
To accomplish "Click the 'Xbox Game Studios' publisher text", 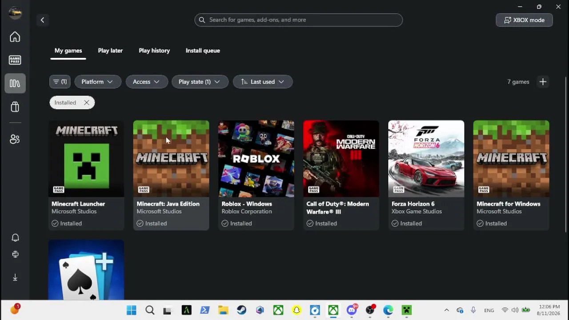I will tap(417, 212).
